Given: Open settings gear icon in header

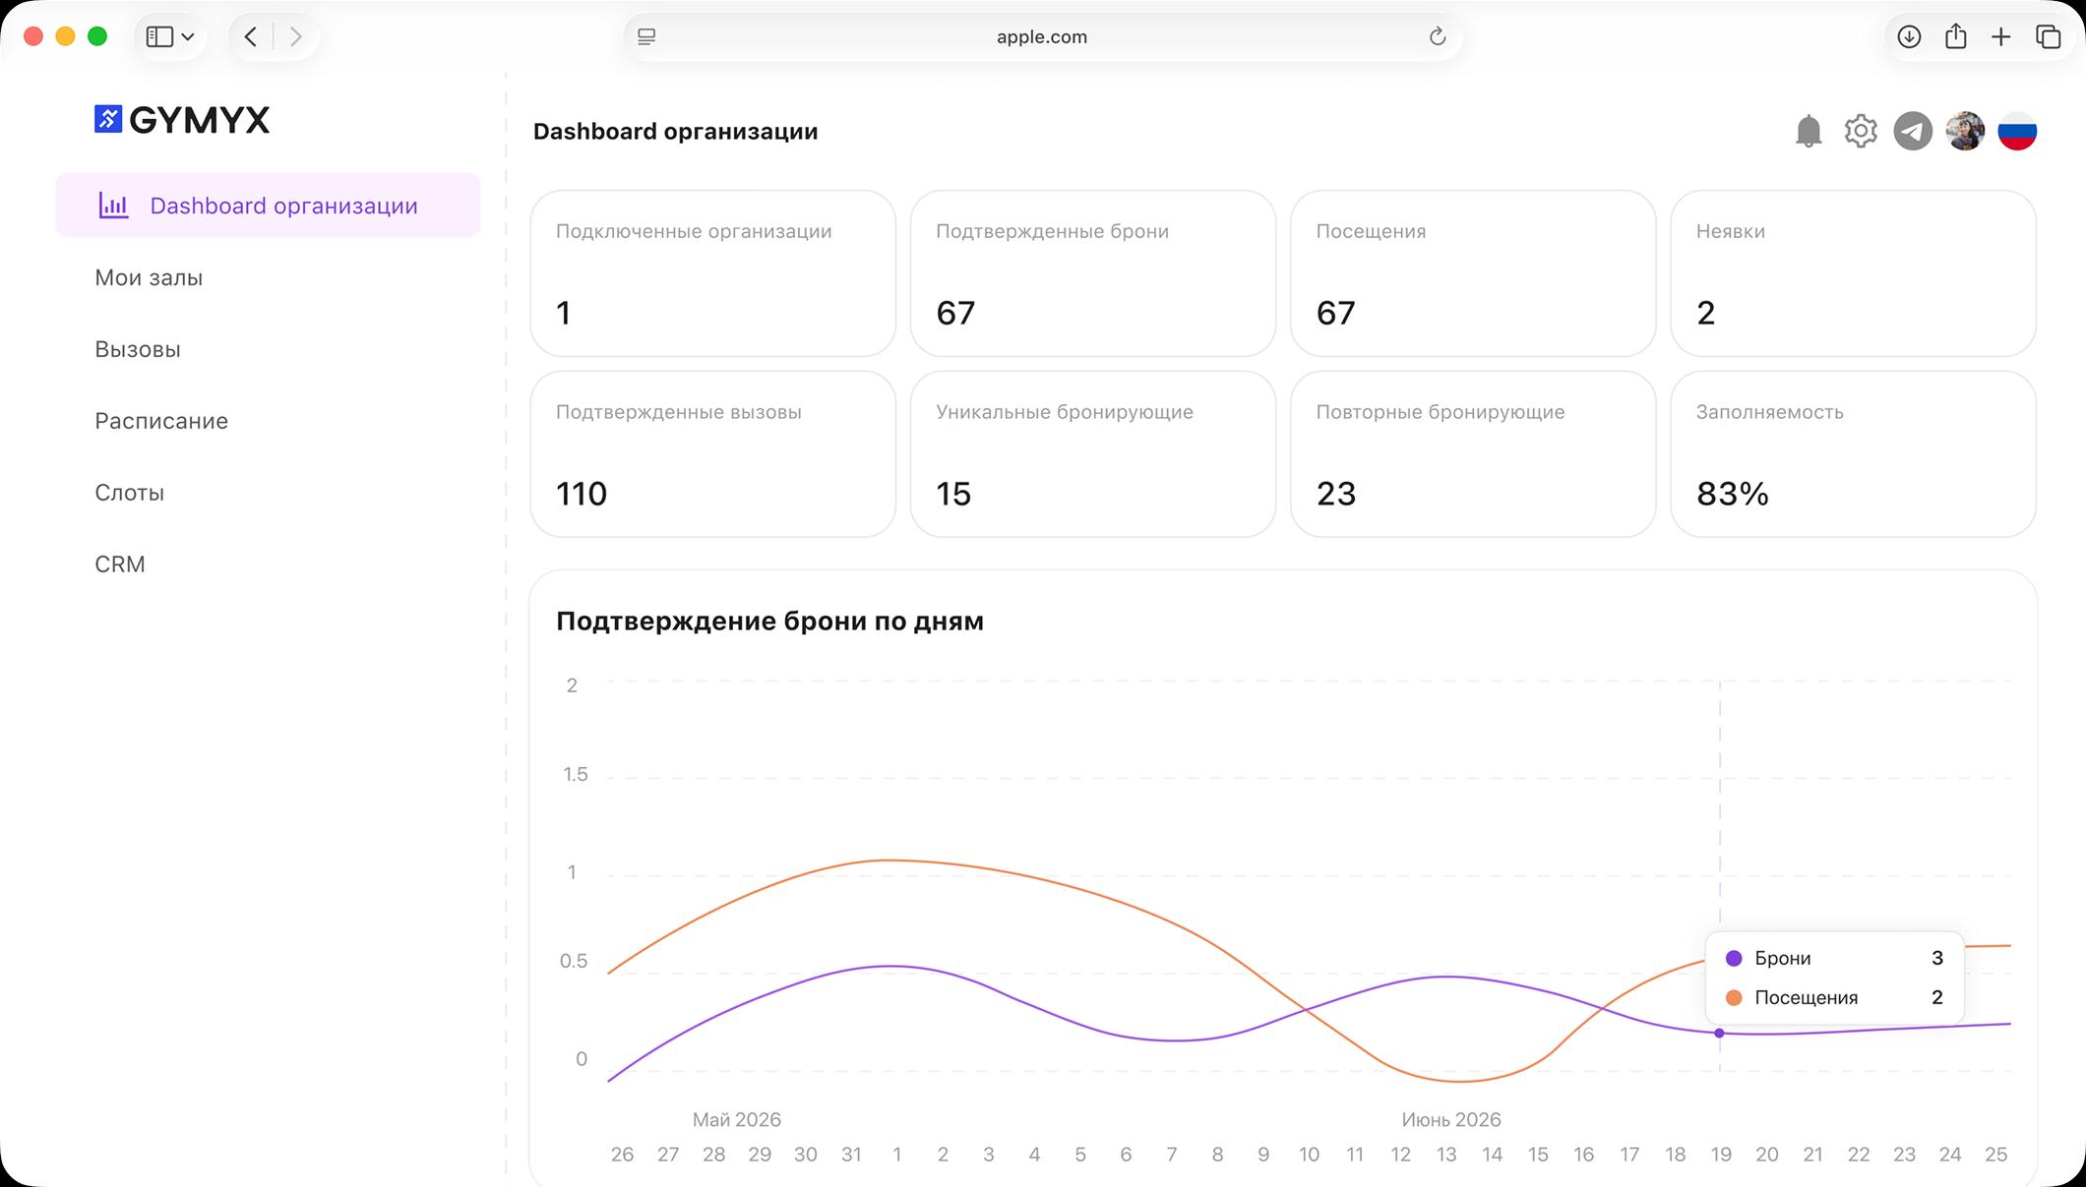Looking at the screenshot, I should point(1861,131).
